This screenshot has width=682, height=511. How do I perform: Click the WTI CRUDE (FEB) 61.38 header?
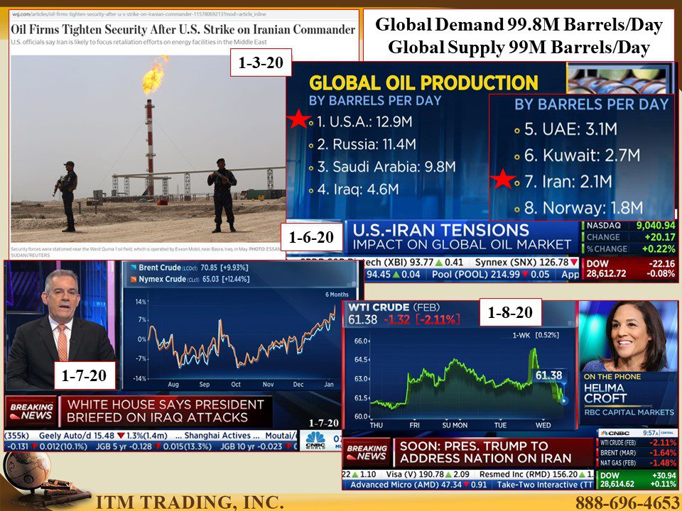pyautogui.click(x=404, y=314)
